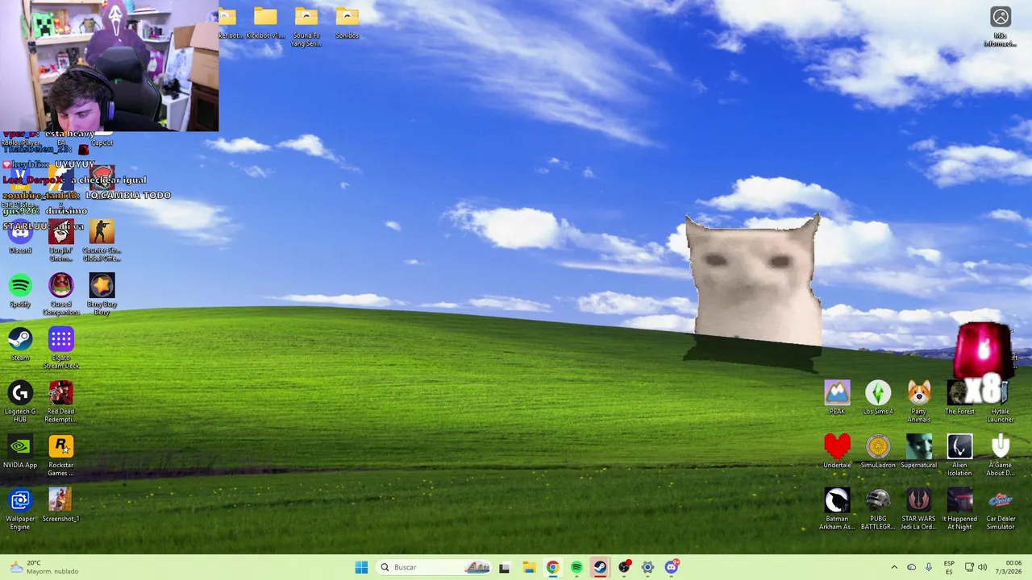The height and width of the screenshot is (580, 1032).
Task: Switch to Google Chrome in taskbar
Action: (552, 567)
